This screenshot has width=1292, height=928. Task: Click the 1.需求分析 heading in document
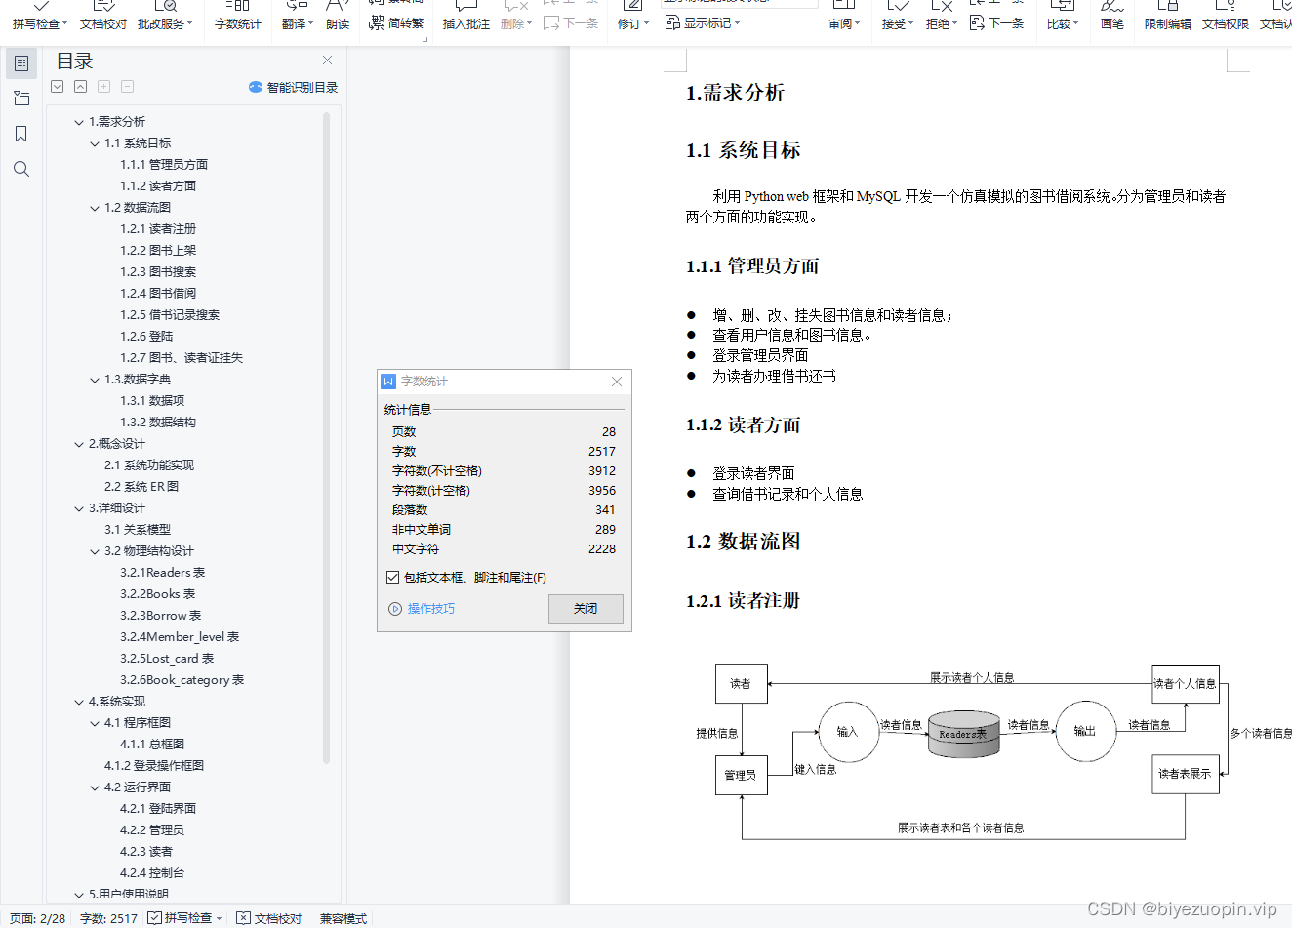point(735,93)
